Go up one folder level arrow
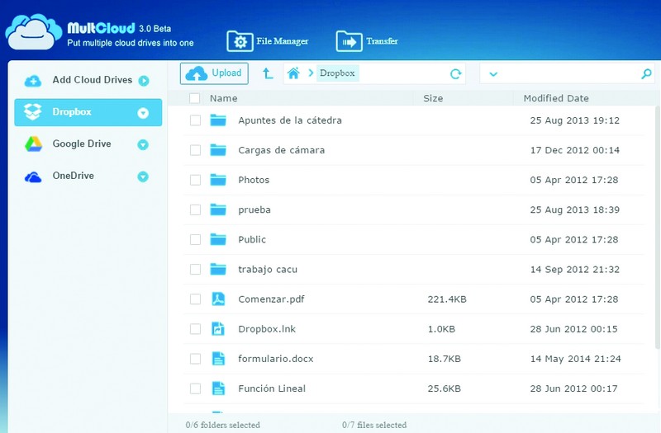This screenshot has width=661, height=433. pos(268,73)
